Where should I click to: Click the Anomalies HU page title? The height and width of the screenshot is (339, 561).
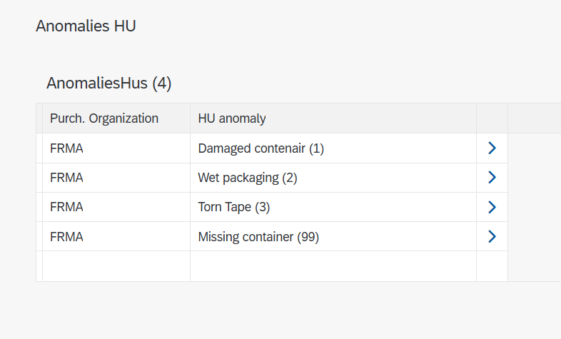pyautogui.click(x=86, y=26)
